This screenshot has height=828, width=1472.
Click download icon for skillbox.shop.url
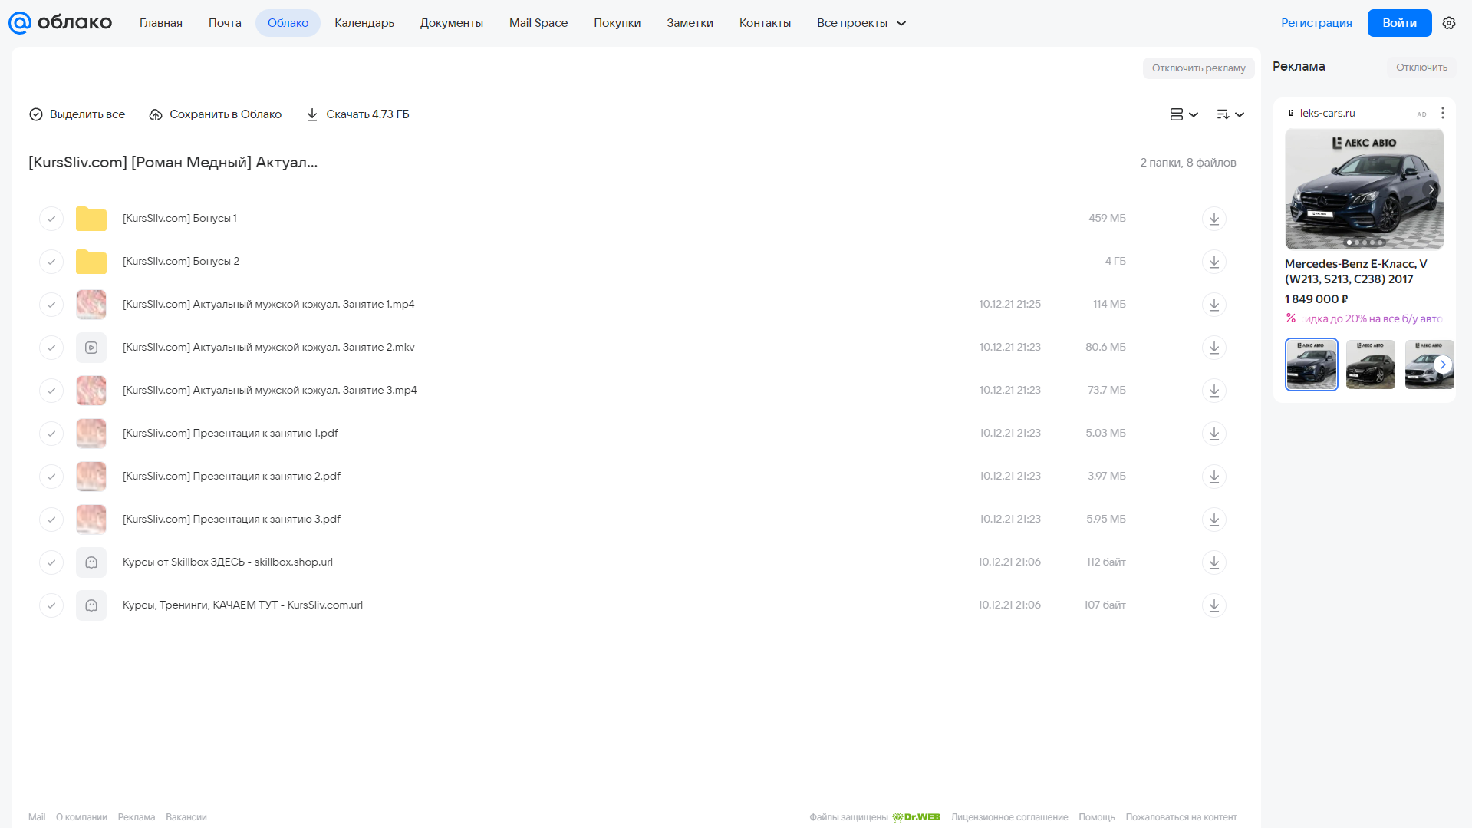[1213, 562]
